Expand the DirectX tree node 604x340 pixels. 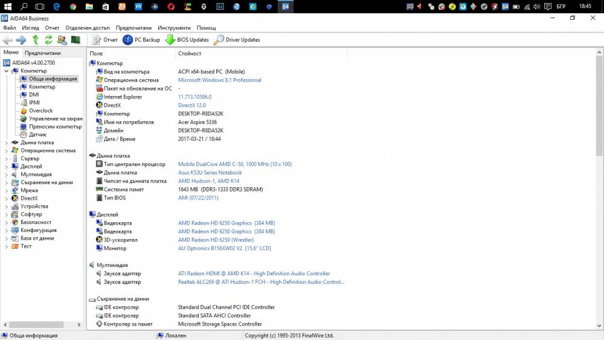[x=6, y=198]
